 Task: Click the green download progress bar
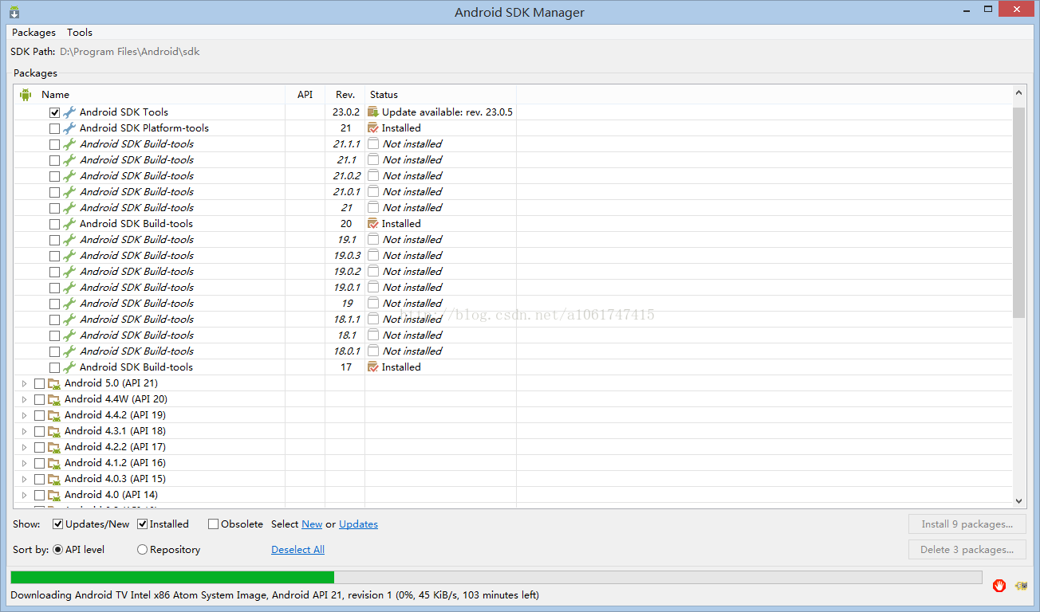click(172, 577)
